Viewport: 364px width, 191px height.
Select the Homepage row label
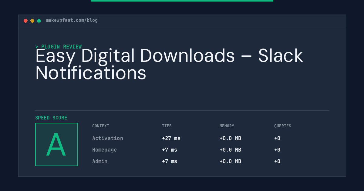104,150
